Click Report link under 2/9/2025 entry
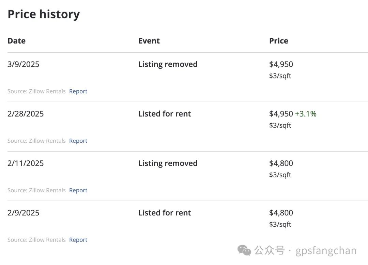 click(x=78, y=240)
